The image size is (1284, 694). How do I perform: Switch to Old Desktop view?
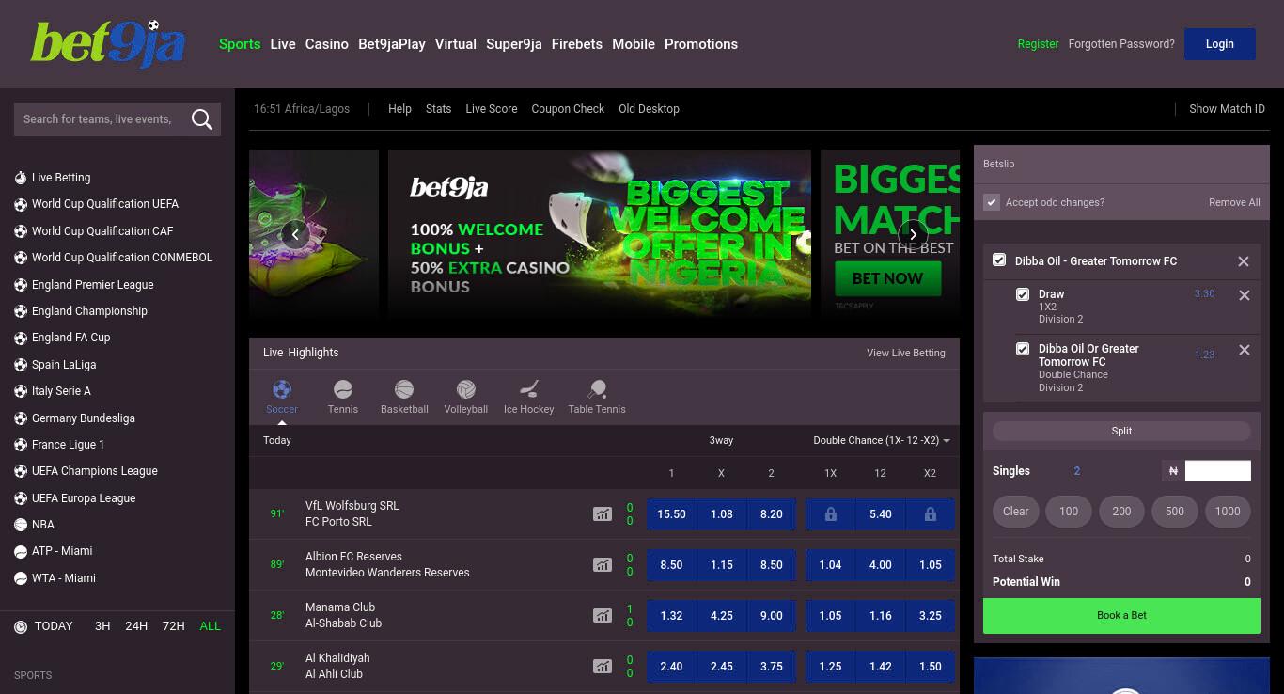point(649,109)
